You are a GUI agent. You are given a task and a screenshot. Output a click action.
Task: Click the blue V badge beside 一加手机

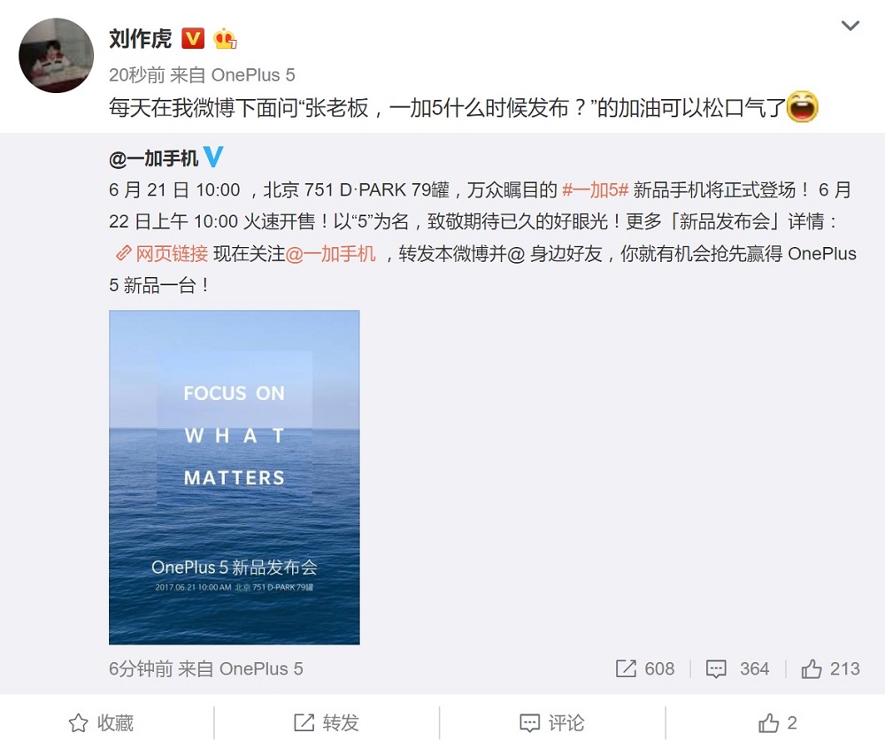point(212,157)
